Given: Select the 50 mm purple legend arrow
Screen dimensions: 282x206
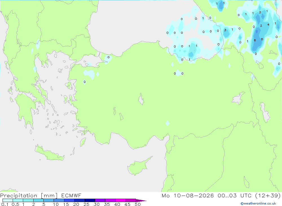Looking at the screenshot, I should (x=141, y=200).
